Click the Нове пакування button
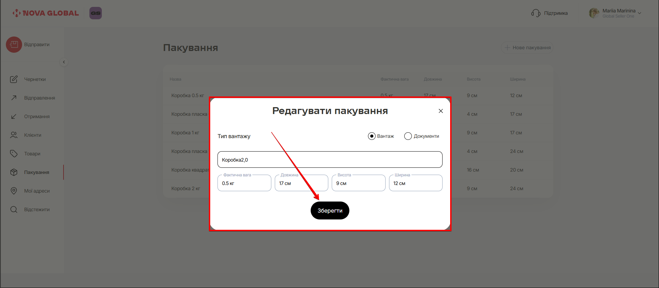 [x=527, y=48]
